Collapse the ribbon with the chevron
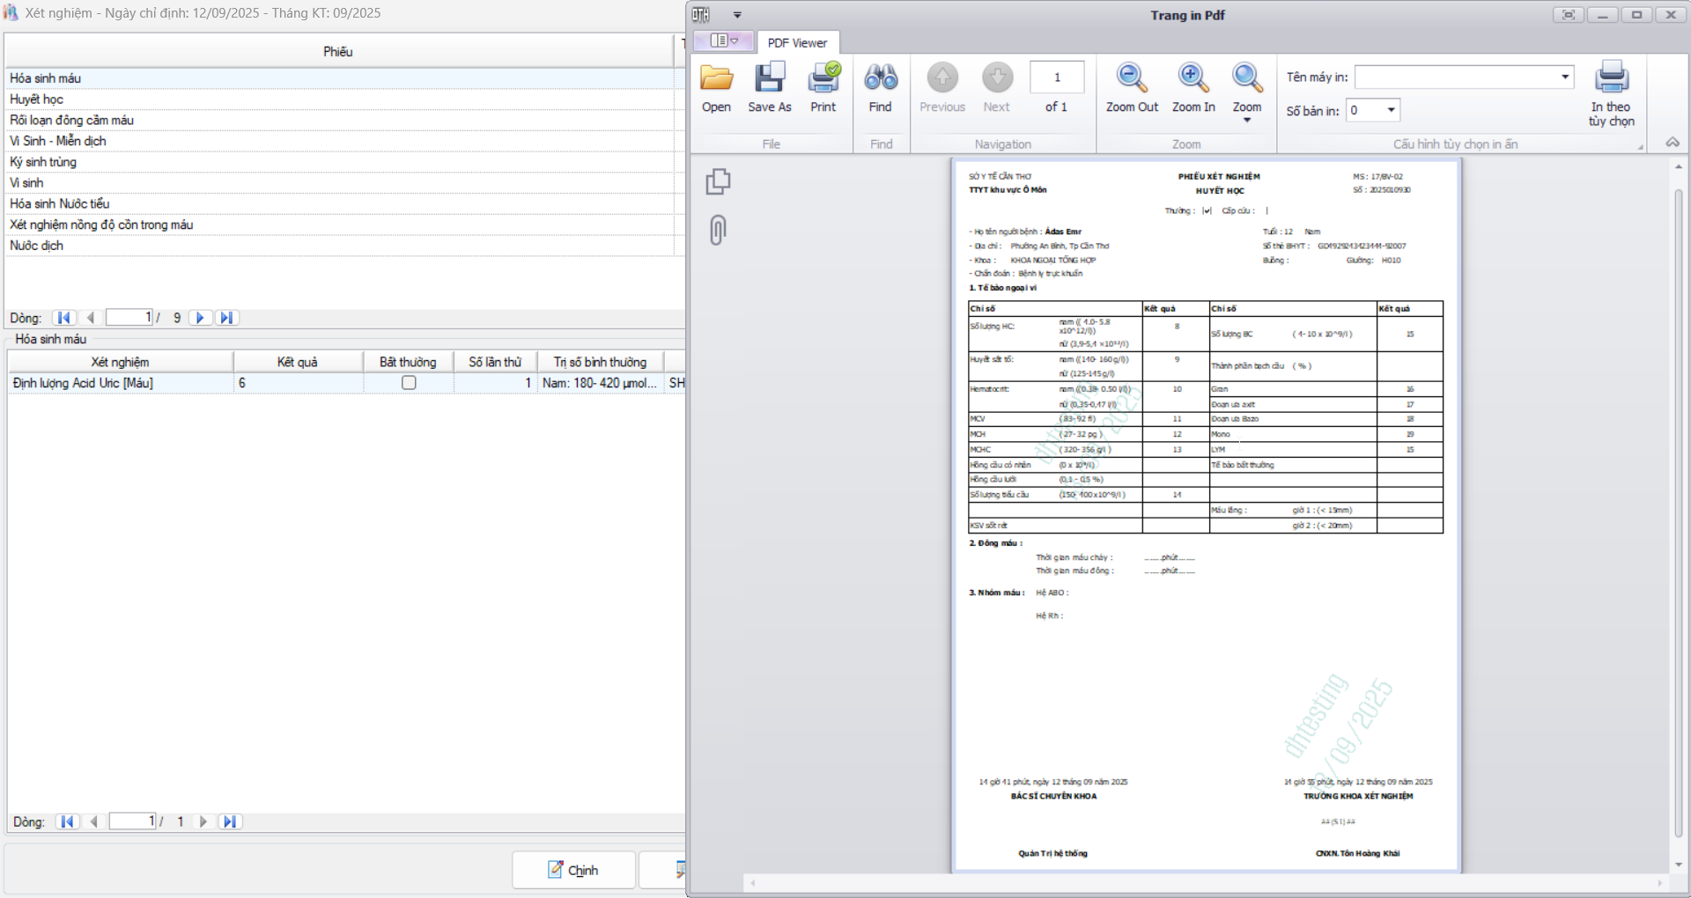 click(1673, 143)
